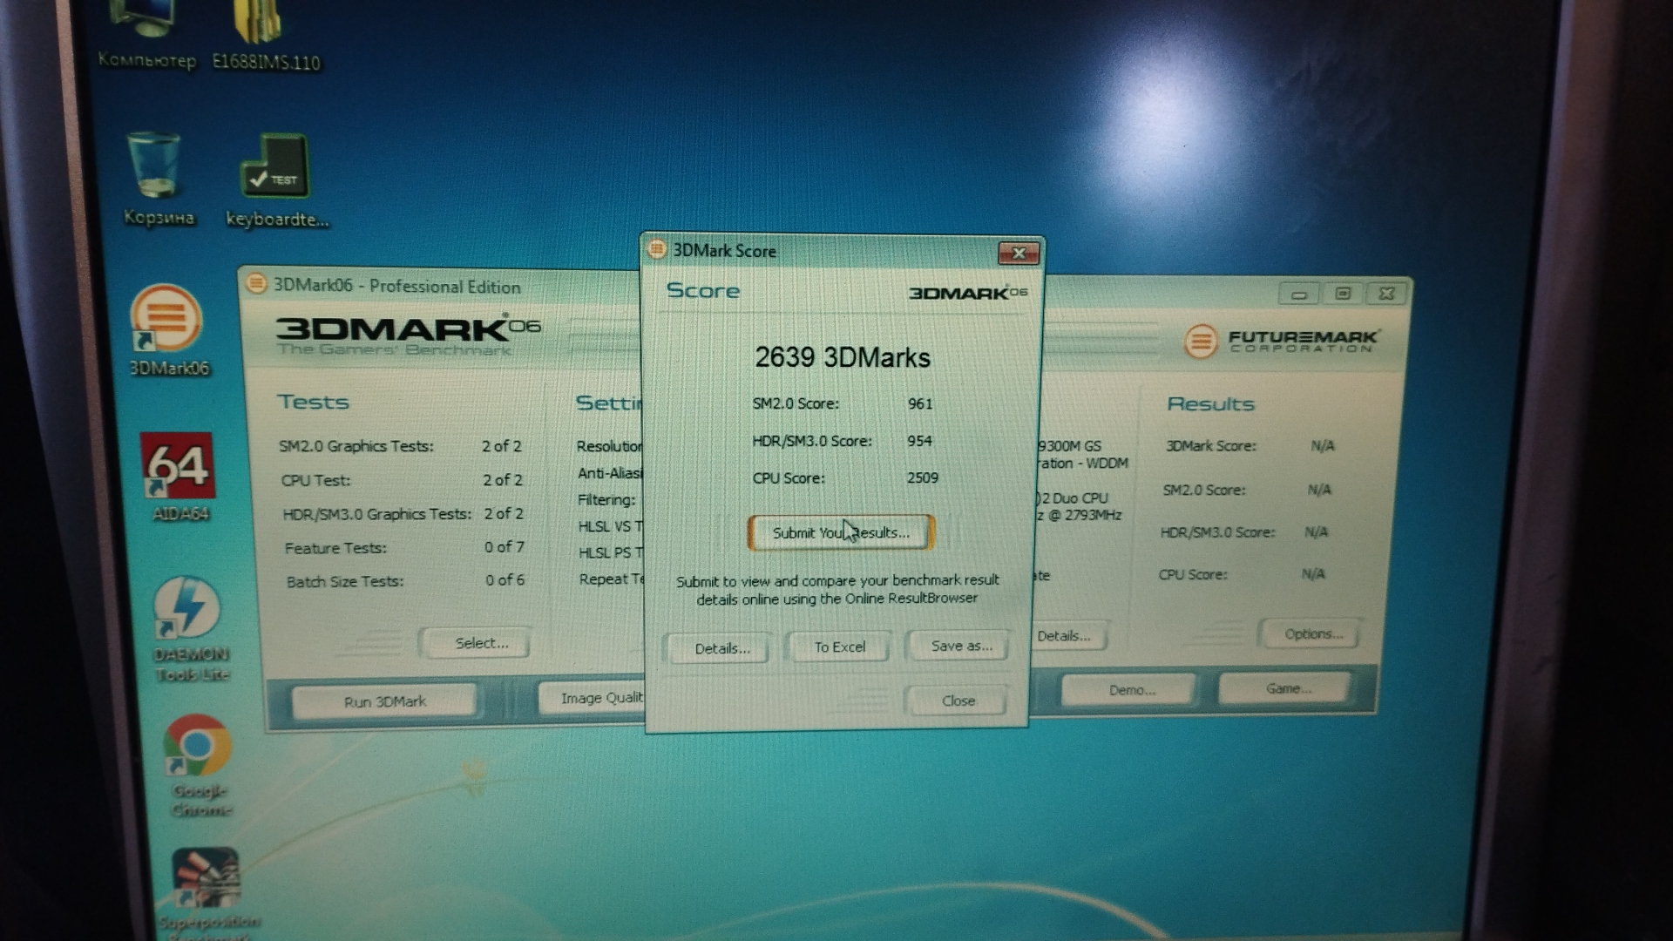Minimize the 3DMark06 main window
The image size is (1673, 941).
coord(1298,294)
